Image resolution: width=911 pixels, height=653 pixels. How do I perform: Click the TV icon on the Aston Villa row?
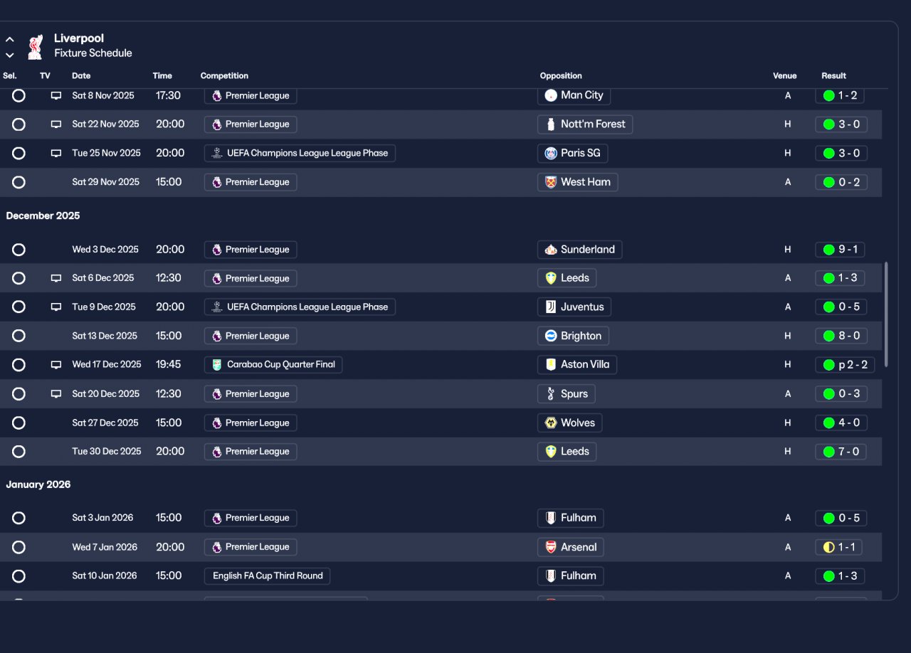[56, 365]
